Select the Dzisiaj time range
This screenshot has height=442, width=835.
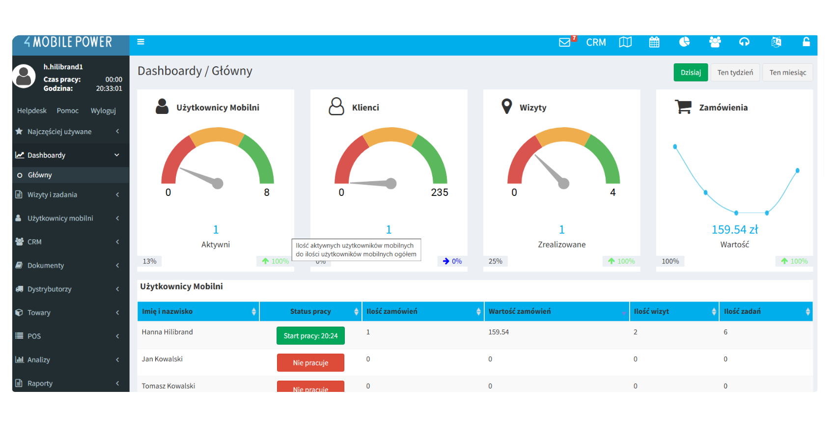691,73
